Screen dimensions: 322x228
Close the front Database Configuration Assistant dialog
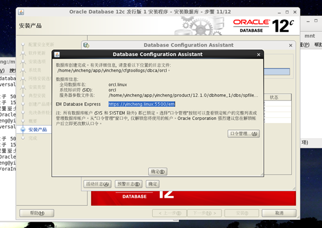[259, 55]
